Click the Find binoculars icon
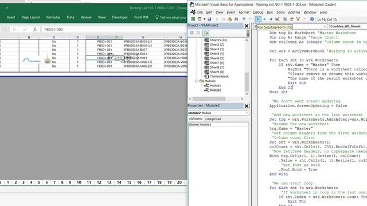This screenshot has width=367, height=206. (236, 19)
